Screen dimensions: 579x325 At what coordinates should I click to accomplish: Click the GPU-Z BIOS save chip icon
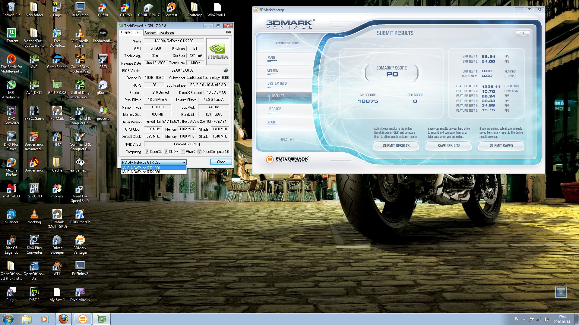click(x=226, y=70)
